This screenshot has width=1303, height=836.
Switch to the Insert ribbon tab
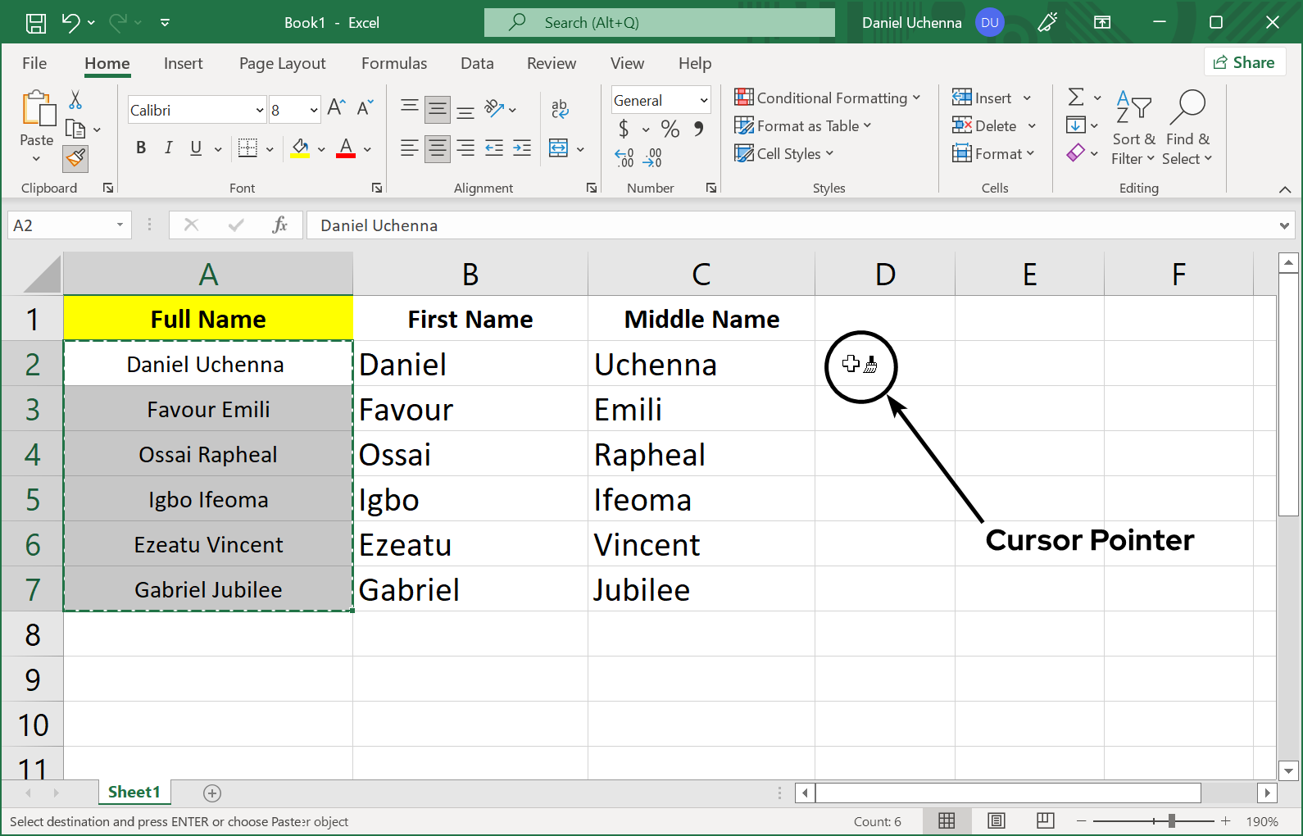(183, 63)
